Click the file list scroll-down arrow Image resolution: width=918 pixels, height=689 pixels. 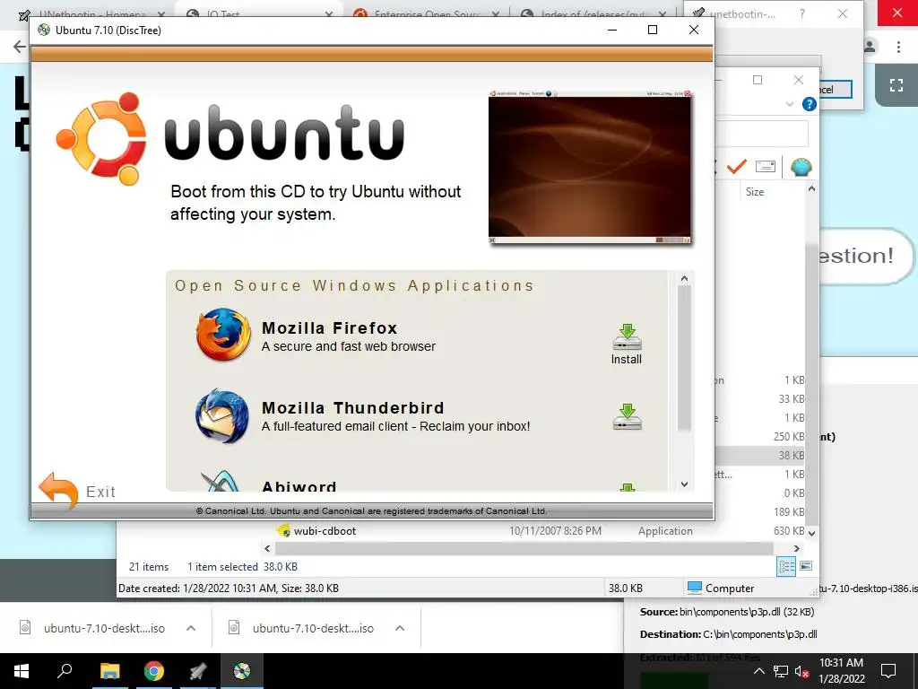point(811,533)
